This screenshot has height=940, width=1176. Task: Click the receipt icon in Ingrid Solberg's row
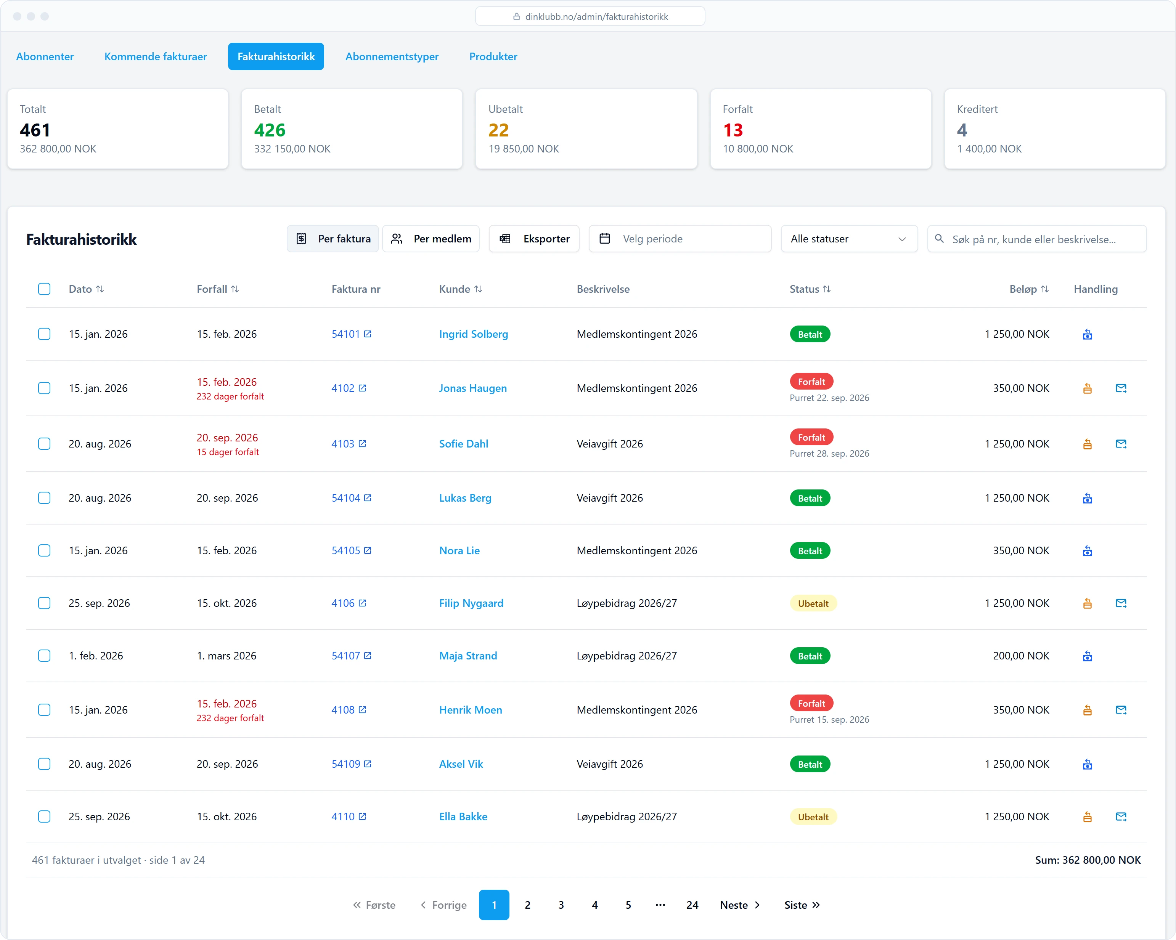[1087, 334]
